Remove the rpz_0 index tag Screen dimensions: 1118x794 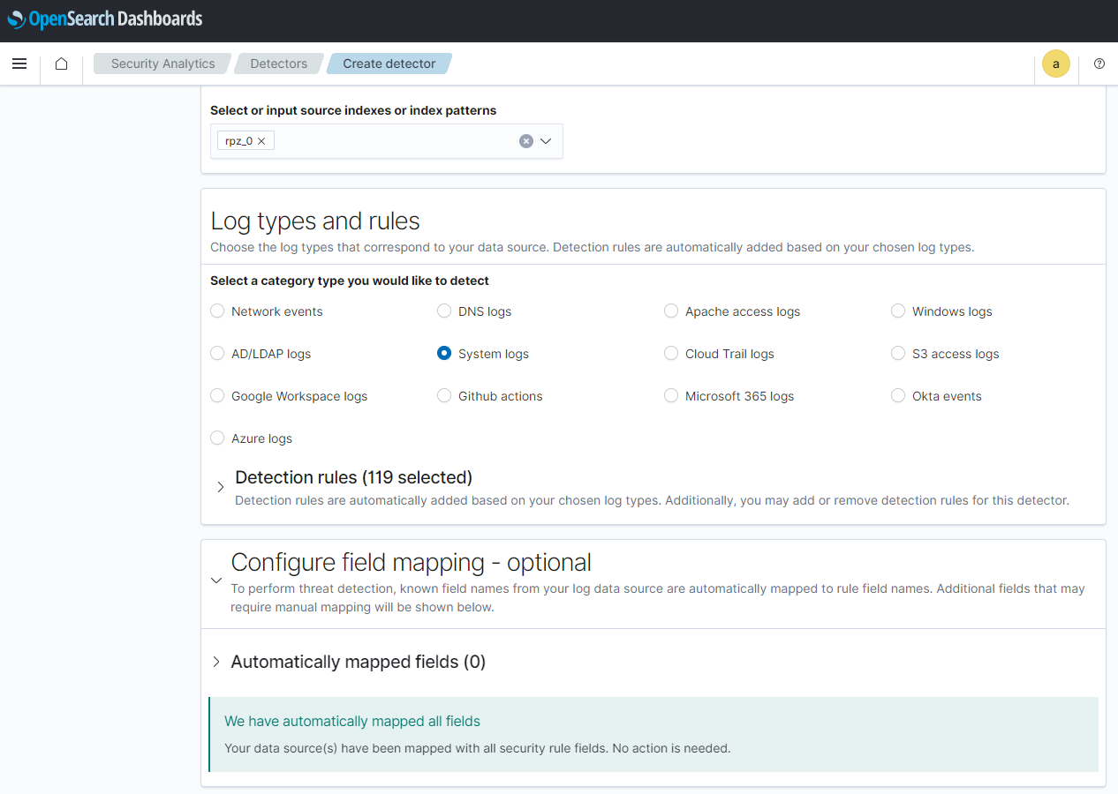(x=262, y=140)
